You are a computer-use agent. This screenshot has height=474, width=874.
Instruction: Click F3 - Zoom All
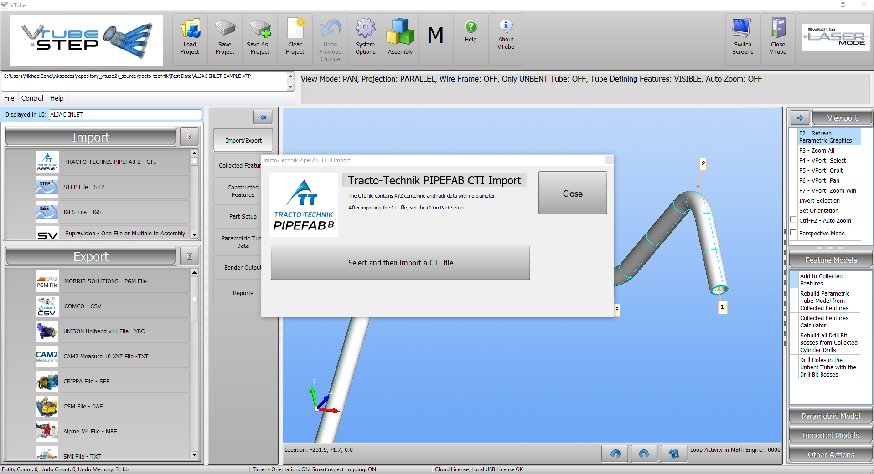coord(829,151)
